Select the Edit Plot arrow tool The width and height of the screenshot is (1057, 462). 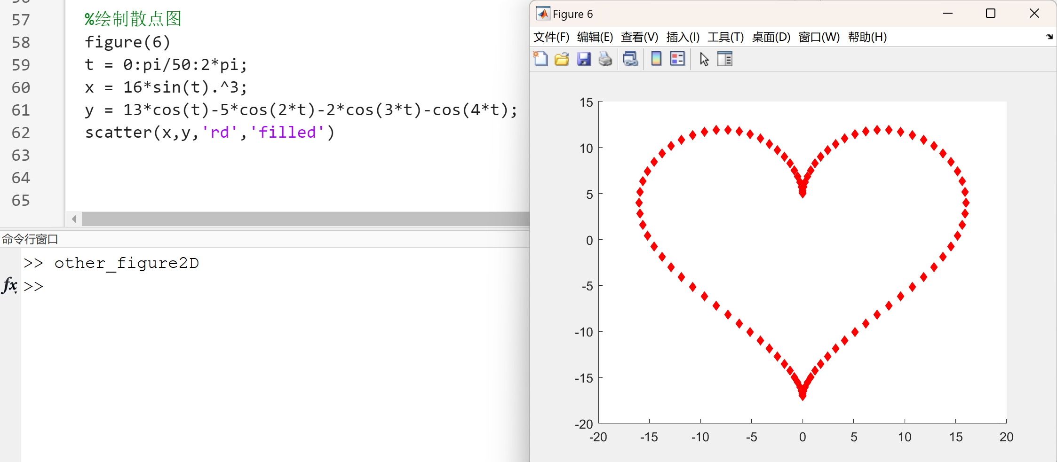704,59
